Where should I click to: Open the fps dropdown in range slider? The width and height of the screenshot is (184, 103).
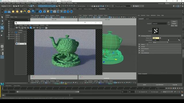click(x=168, y=92)
